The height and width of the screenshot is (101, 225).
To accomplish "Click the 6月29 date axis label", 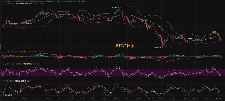I will coord(26,99).
